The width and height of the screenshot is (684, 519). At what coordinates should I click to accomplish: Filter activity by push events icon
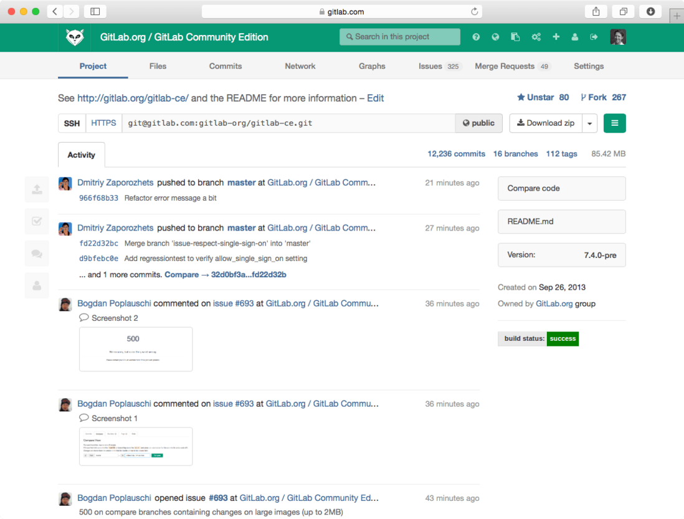pos(37,189)
